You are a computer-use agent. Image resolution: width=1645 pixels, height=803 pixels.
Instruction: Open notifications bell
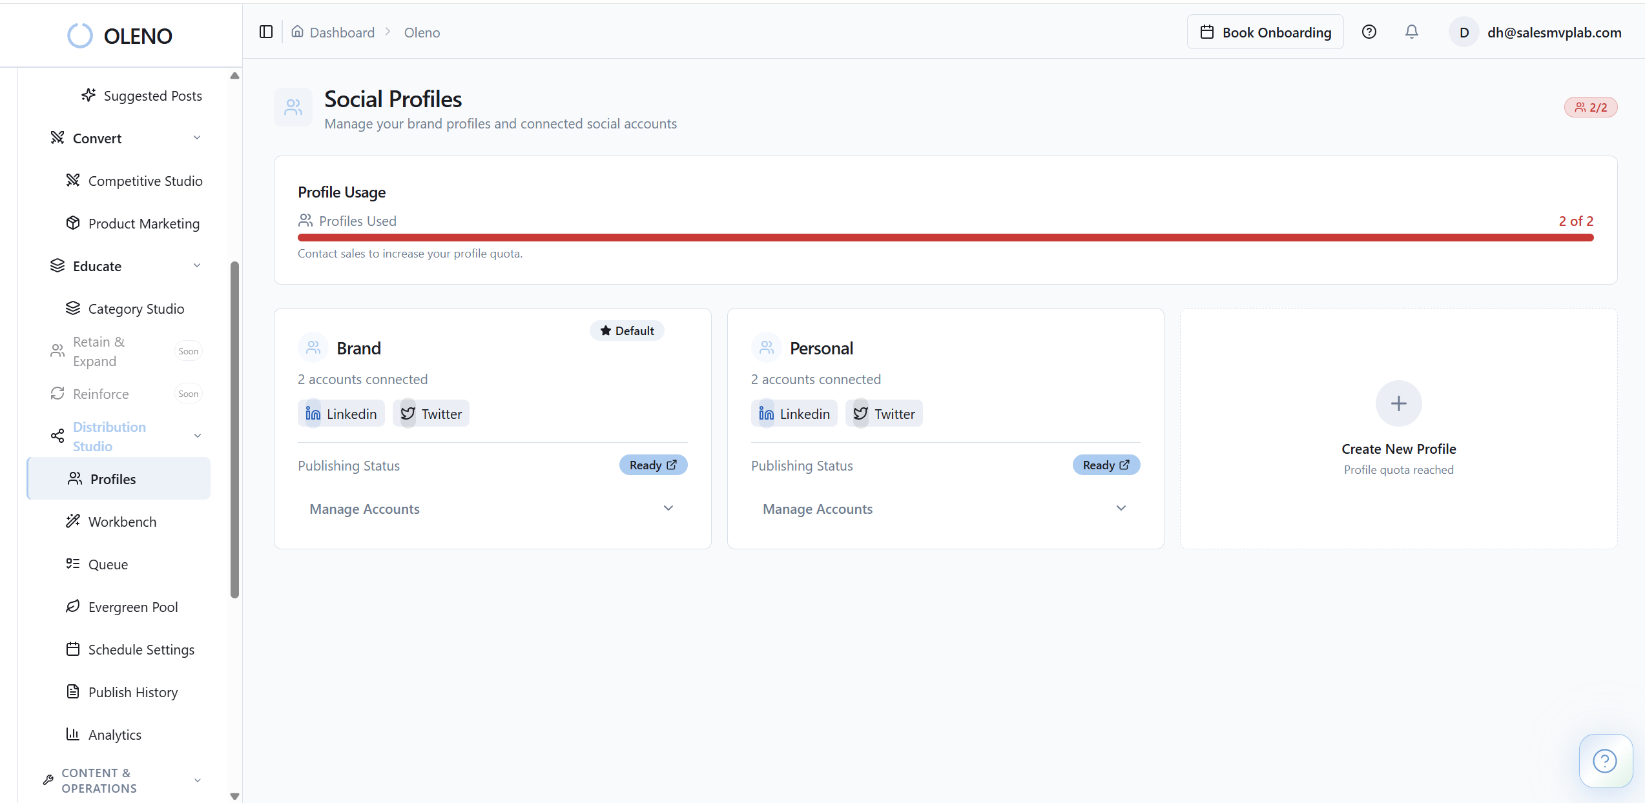[x=1411, y=32]
